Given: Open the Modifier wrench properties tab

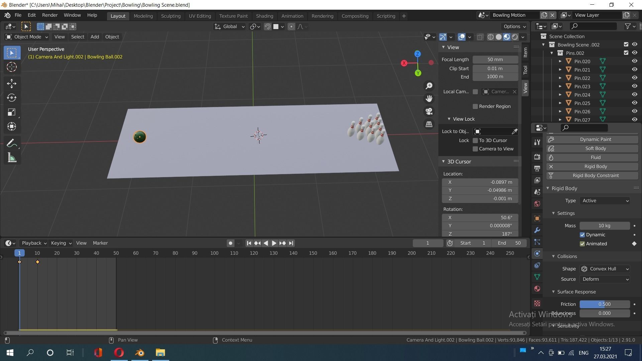Looking at the screenshot, I should (x=537, y=230).
